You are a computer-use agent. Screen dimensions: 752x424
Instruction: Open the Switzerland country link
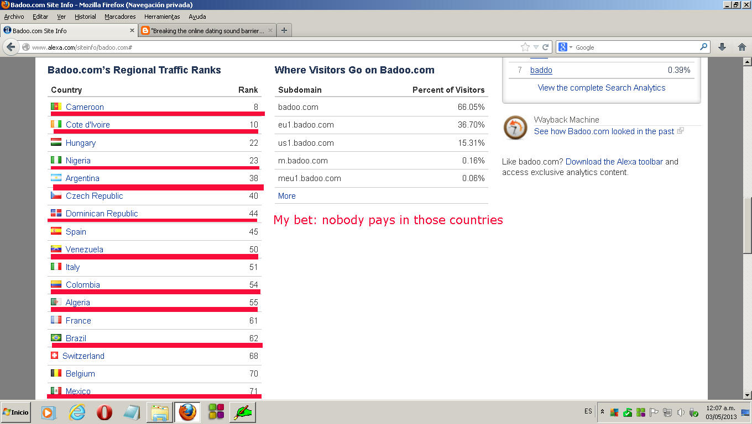coord(83,356)
